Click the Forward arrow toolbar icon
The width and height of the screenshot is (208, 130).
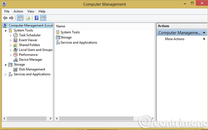[12, 18]
